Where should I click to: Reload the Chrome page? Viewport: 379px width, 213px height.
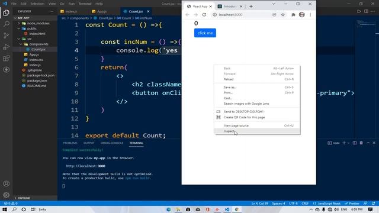tap(204, 15)
